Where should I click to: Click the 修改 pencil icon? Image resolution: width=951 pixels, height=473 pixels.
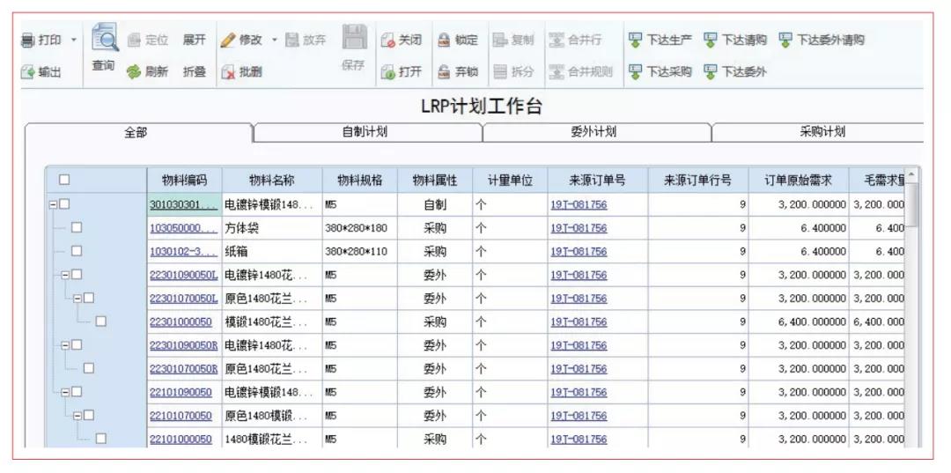(x=227, y=41)
